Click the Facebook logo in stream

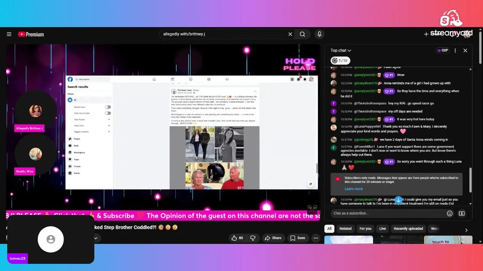[x=70, y=79]
